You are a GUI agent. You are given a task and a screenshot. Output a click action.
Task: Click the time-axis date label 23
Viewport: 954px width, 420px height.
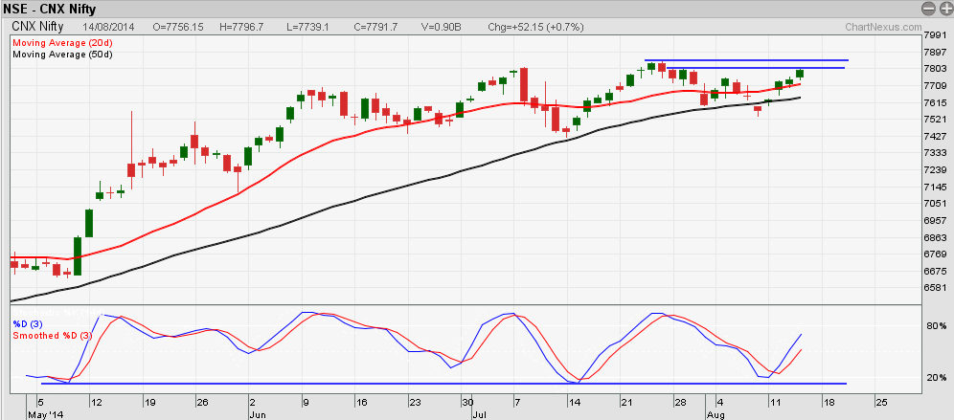pyautogui.click(x=415, y=403)
